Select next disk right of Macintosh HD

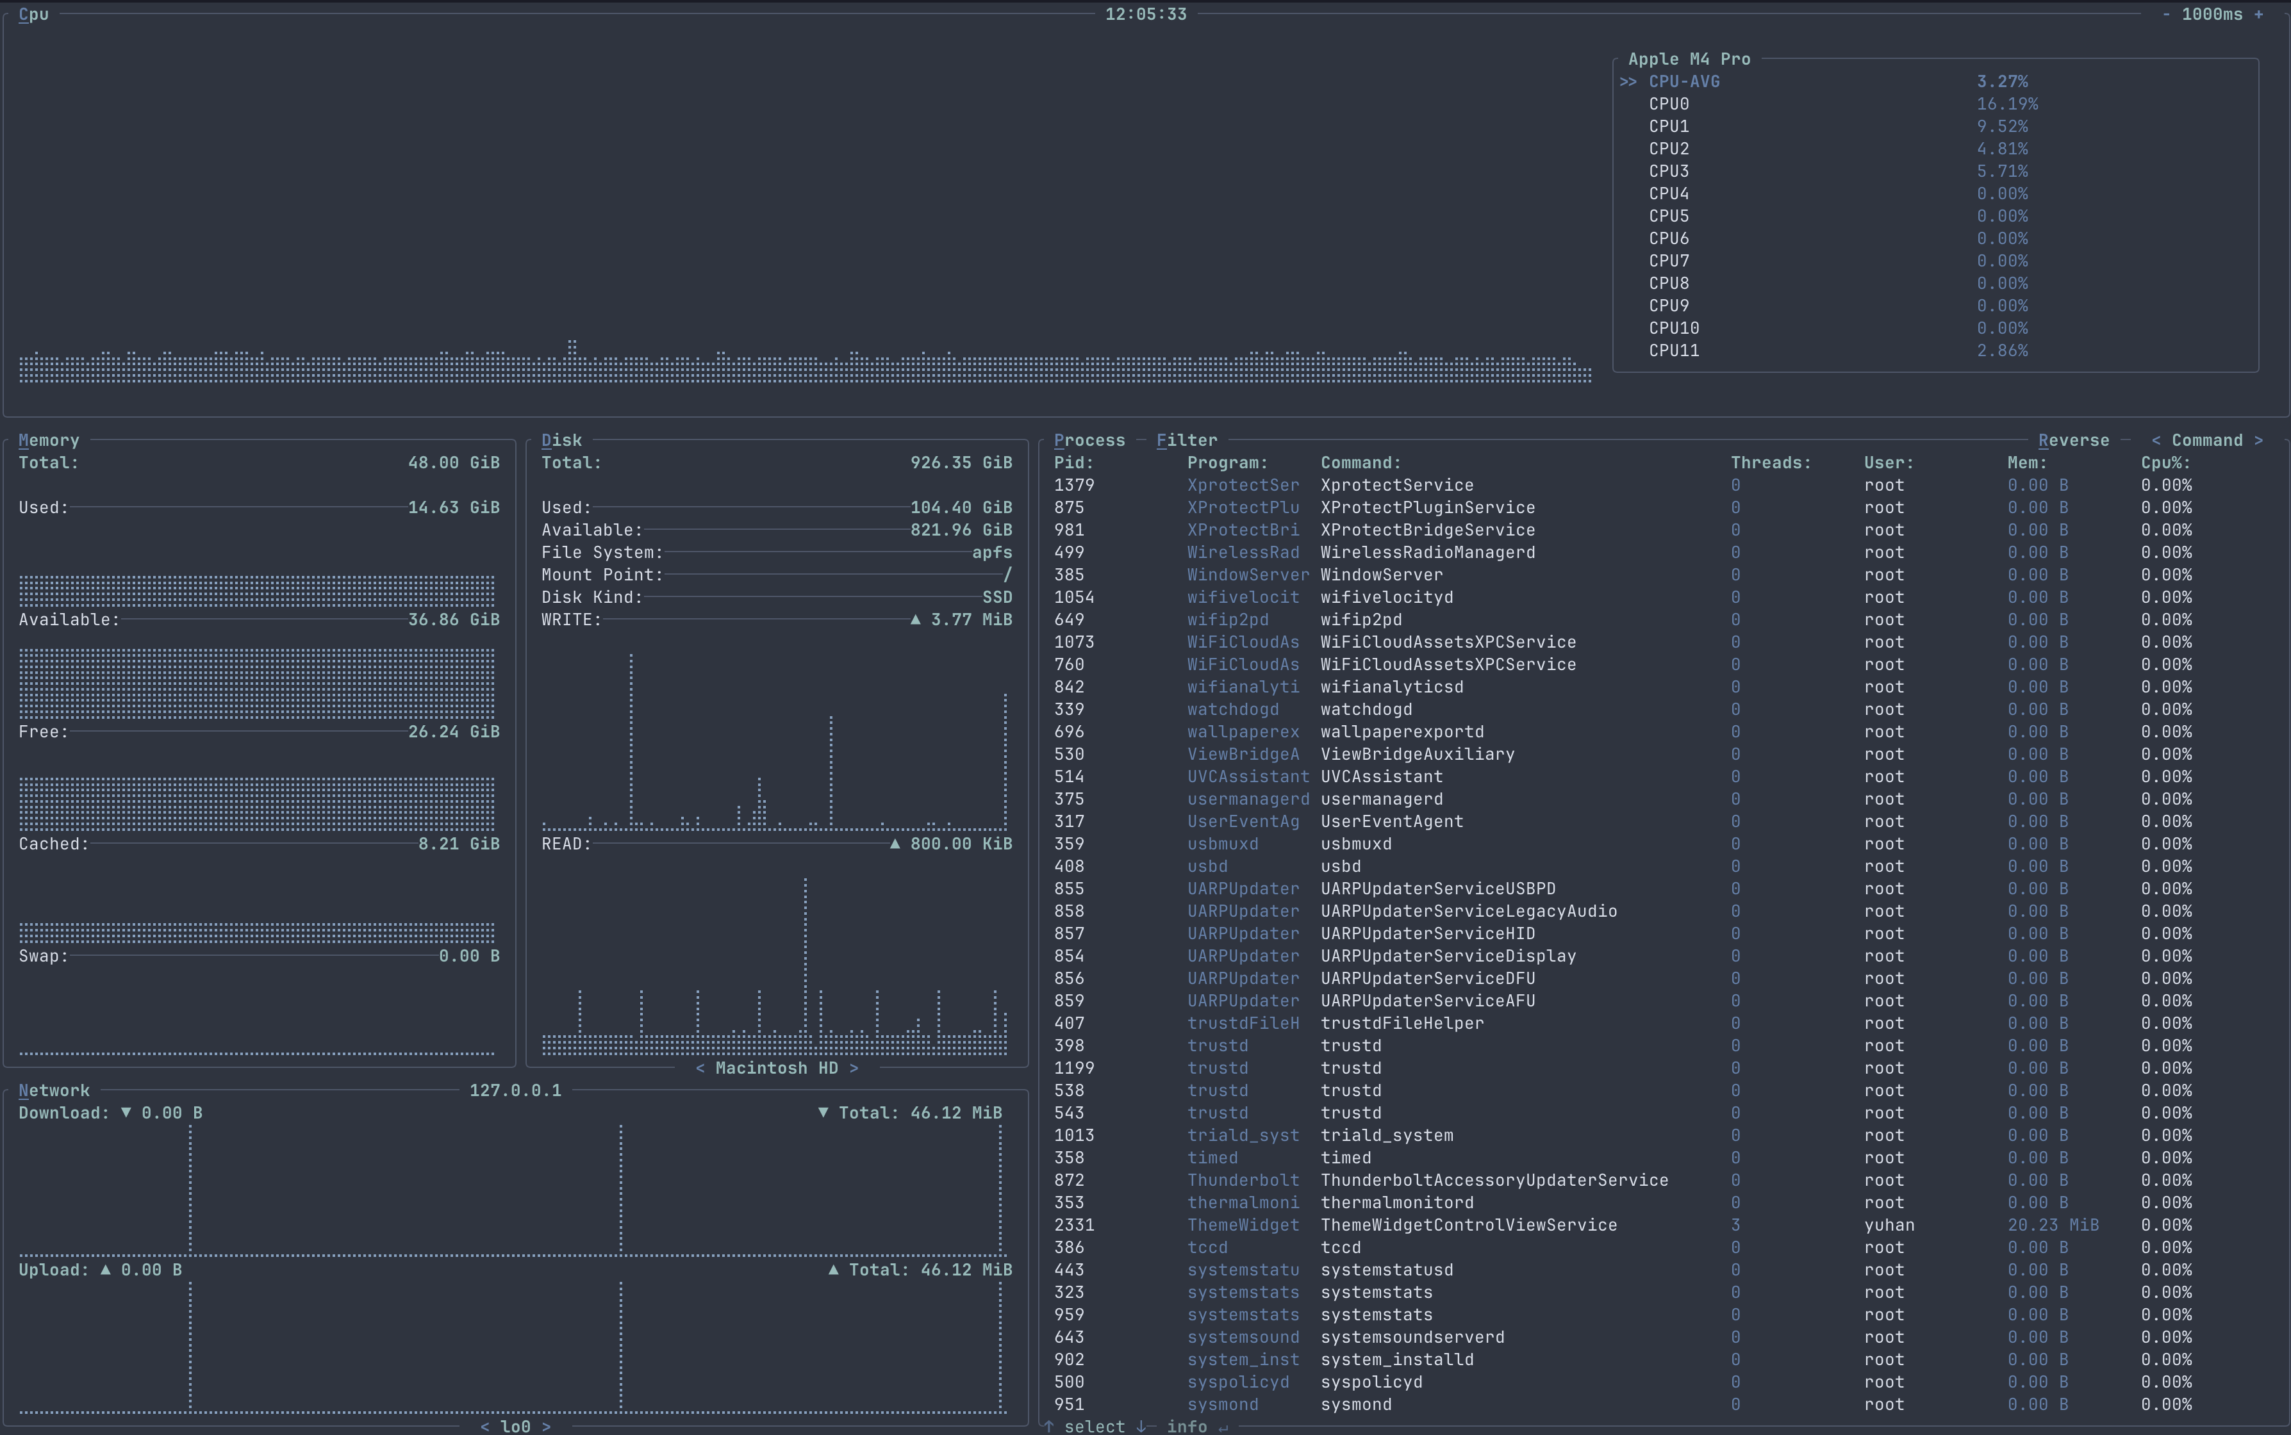click(854, 1068)
